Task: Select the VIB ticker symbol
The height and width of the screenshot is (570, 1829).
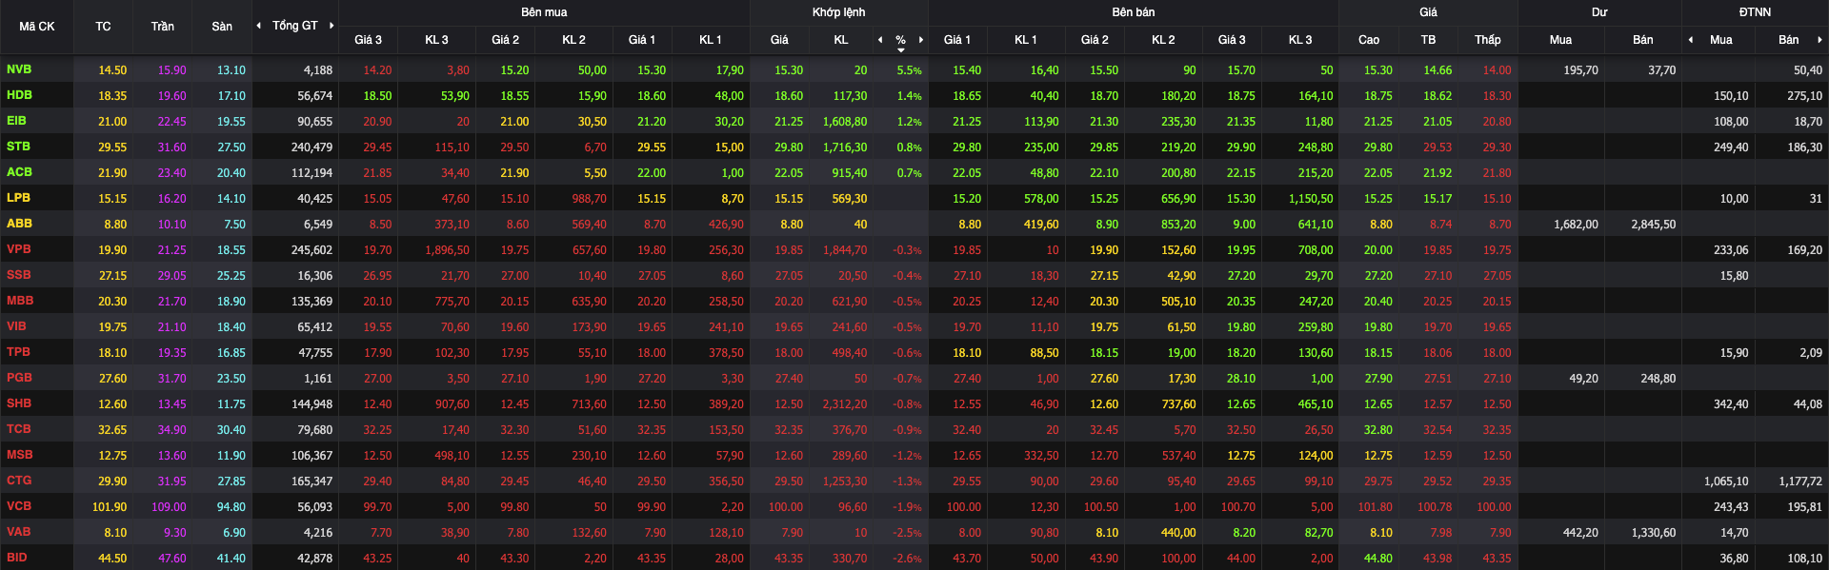Action: tap(16, 326)
